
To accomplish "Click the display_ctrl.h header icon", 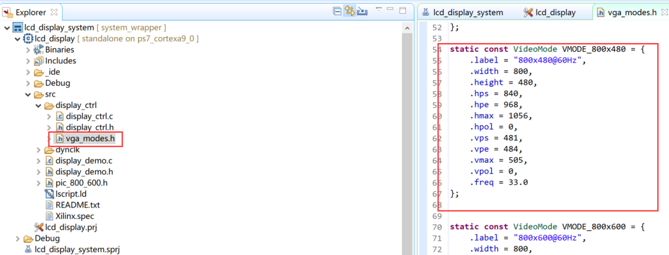I will point(59,128).
